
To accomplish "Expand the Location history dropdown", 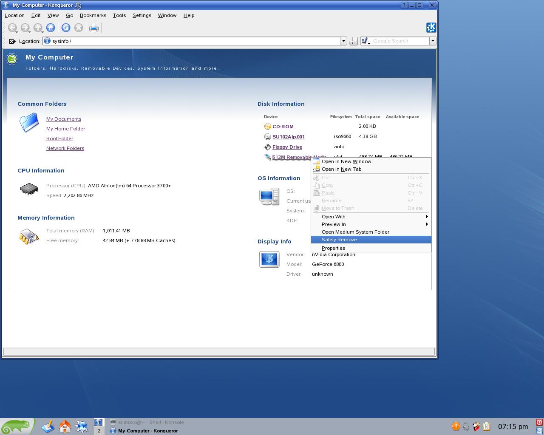I will pos(343,41).
